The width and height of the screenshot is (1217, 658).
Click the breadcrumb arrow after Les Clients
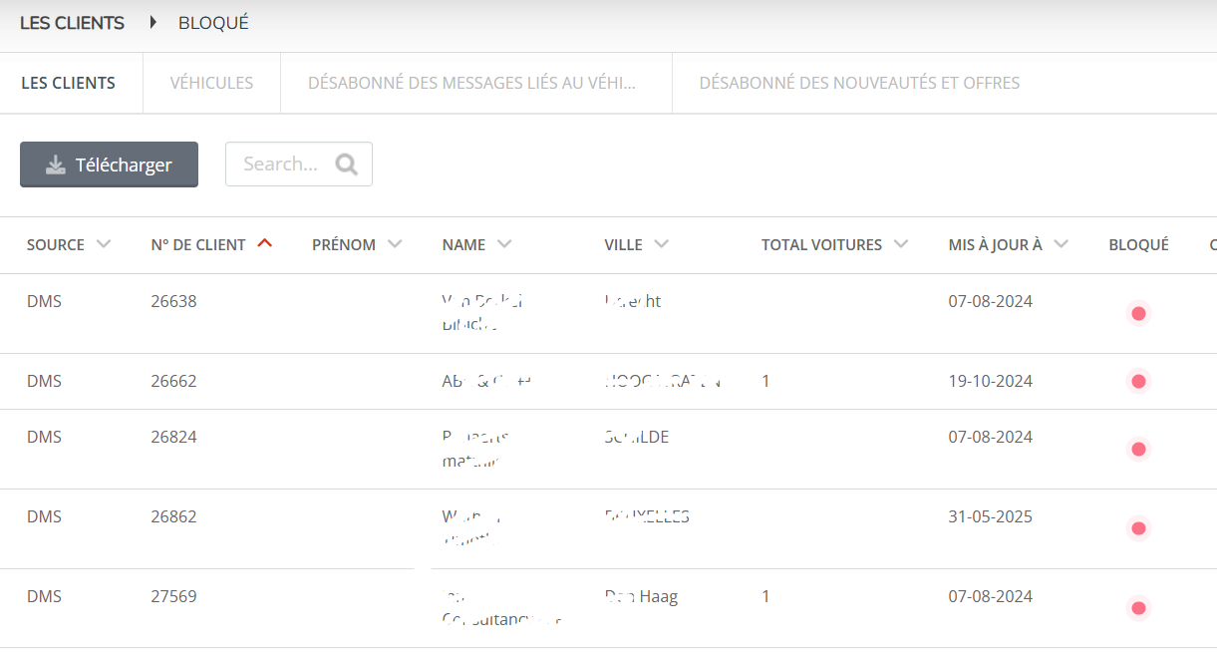tap(152, 22)
